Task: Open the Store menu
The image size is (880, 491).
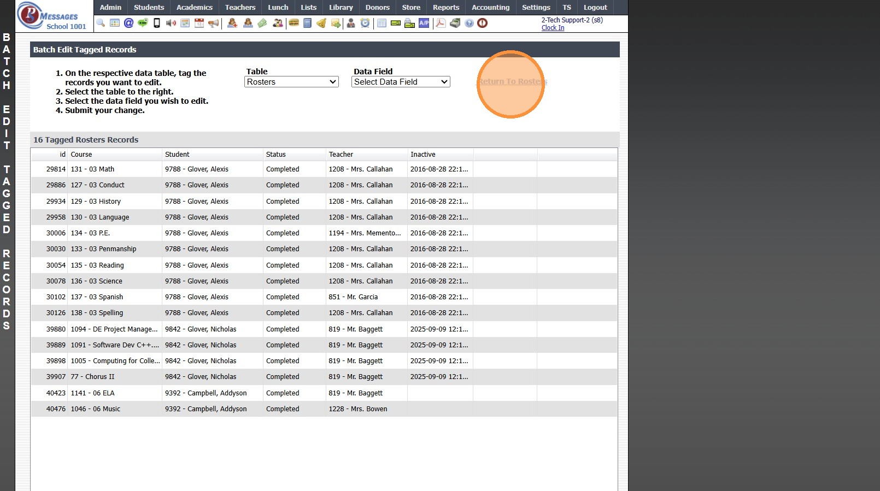Action: (x=412, y=8)
